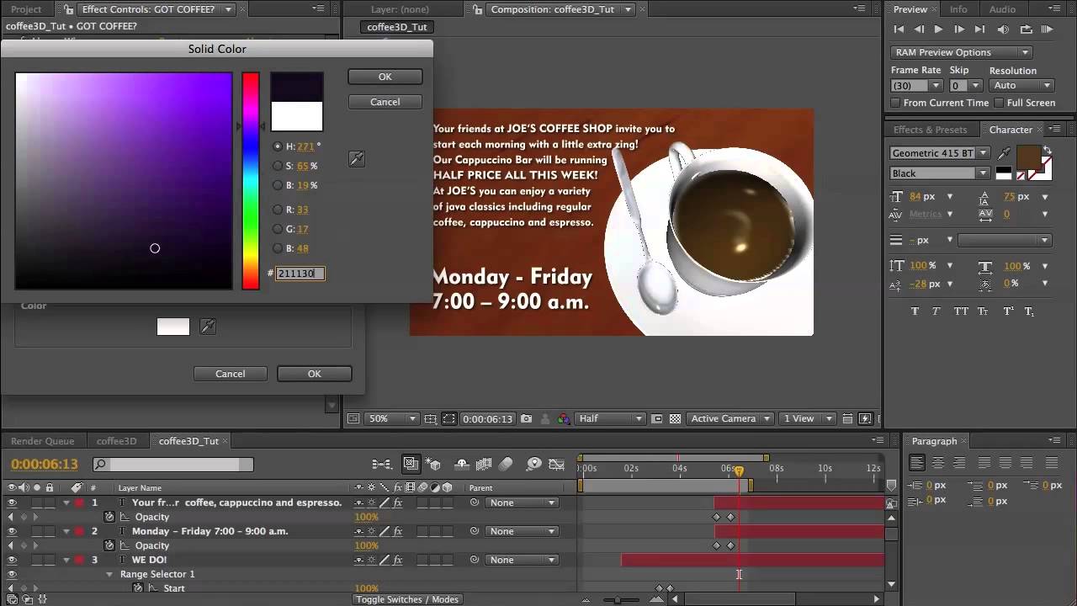The image size is (1077, 606).
Task: Start RAM preview
Action: coord(1047,29)
